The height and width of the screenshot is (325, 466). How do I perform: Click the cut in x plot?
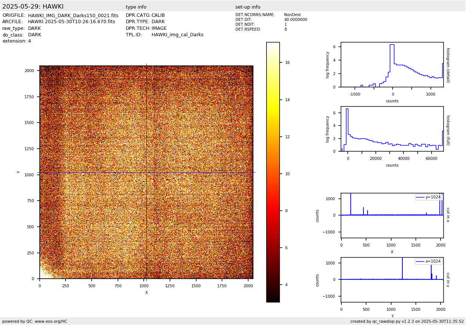pos(392,216)
